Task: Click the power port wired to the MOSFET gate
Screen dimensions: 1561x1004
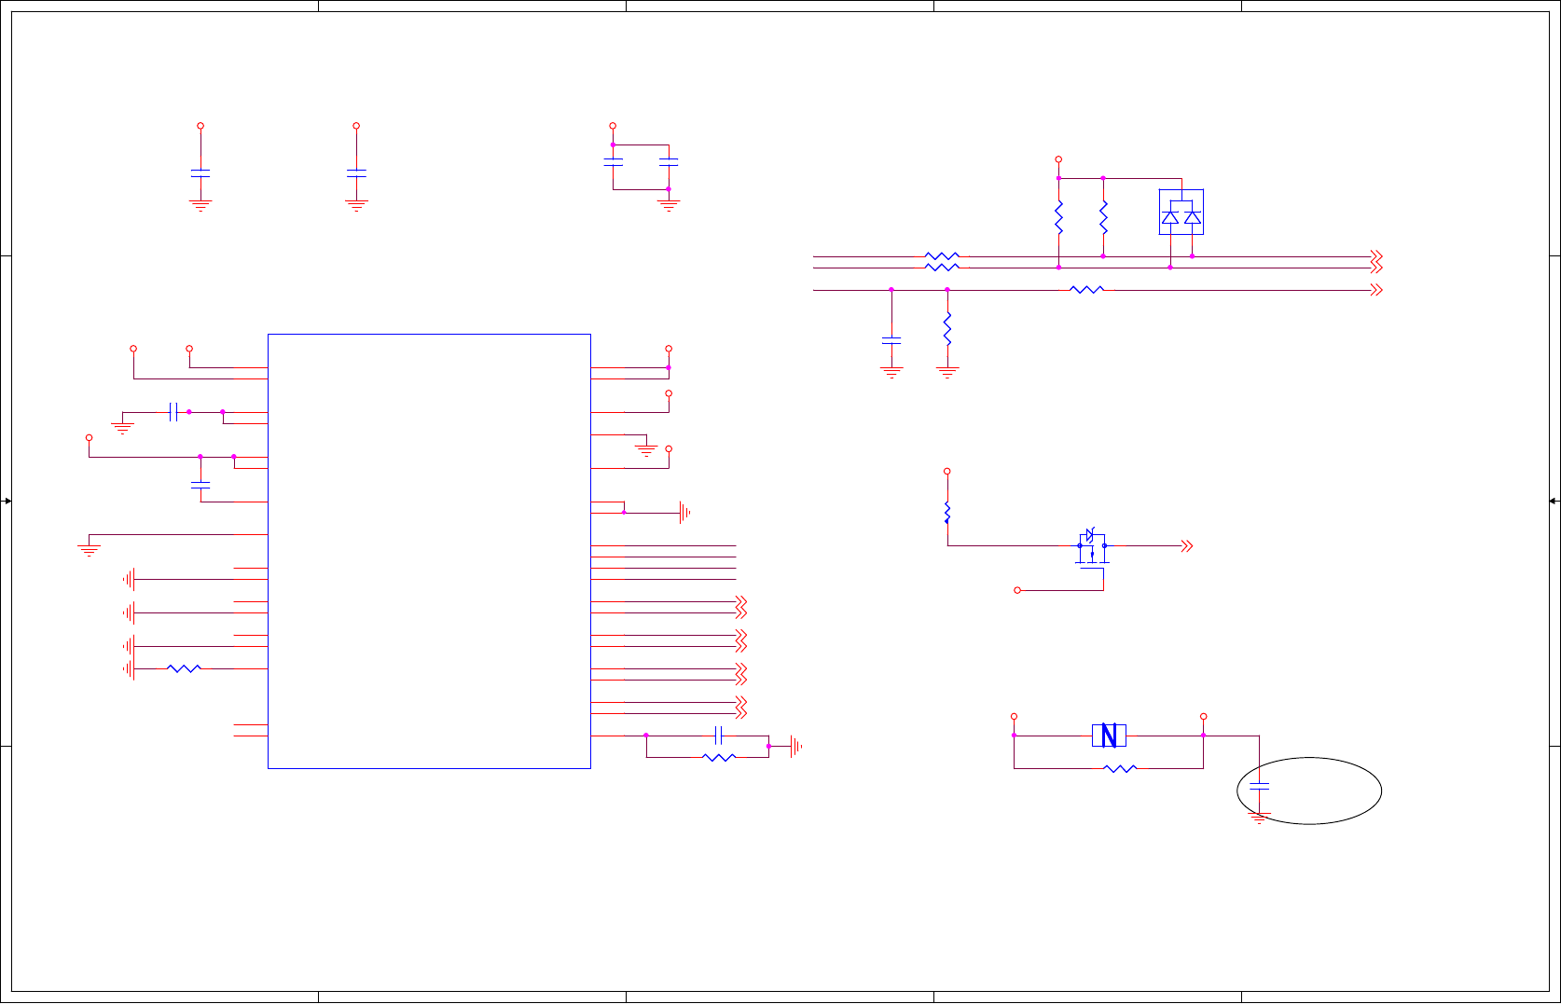Action: (1017, 590)
